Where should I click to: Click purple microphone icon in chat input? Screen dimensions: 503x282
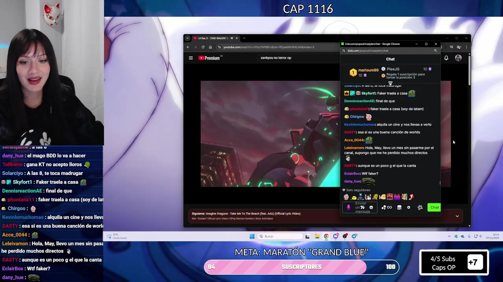[349, 208]
